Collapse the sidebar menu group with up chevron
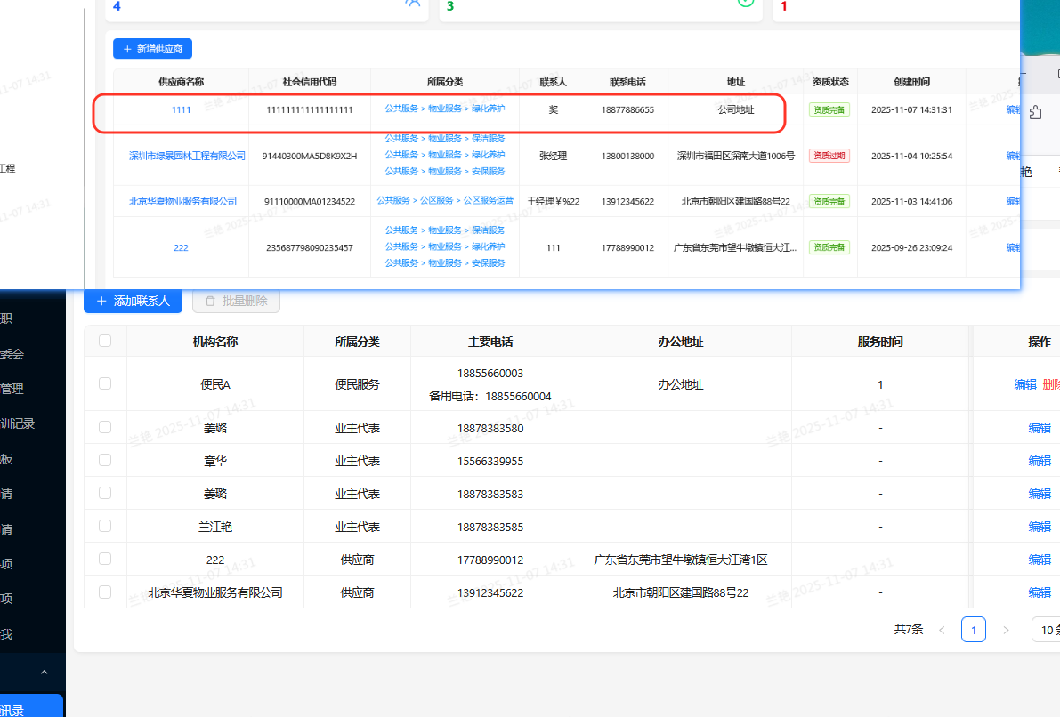 click(45, 673)
